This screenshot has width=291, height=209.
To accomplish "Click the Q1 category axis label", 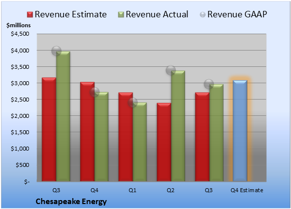I will (133, 190).
